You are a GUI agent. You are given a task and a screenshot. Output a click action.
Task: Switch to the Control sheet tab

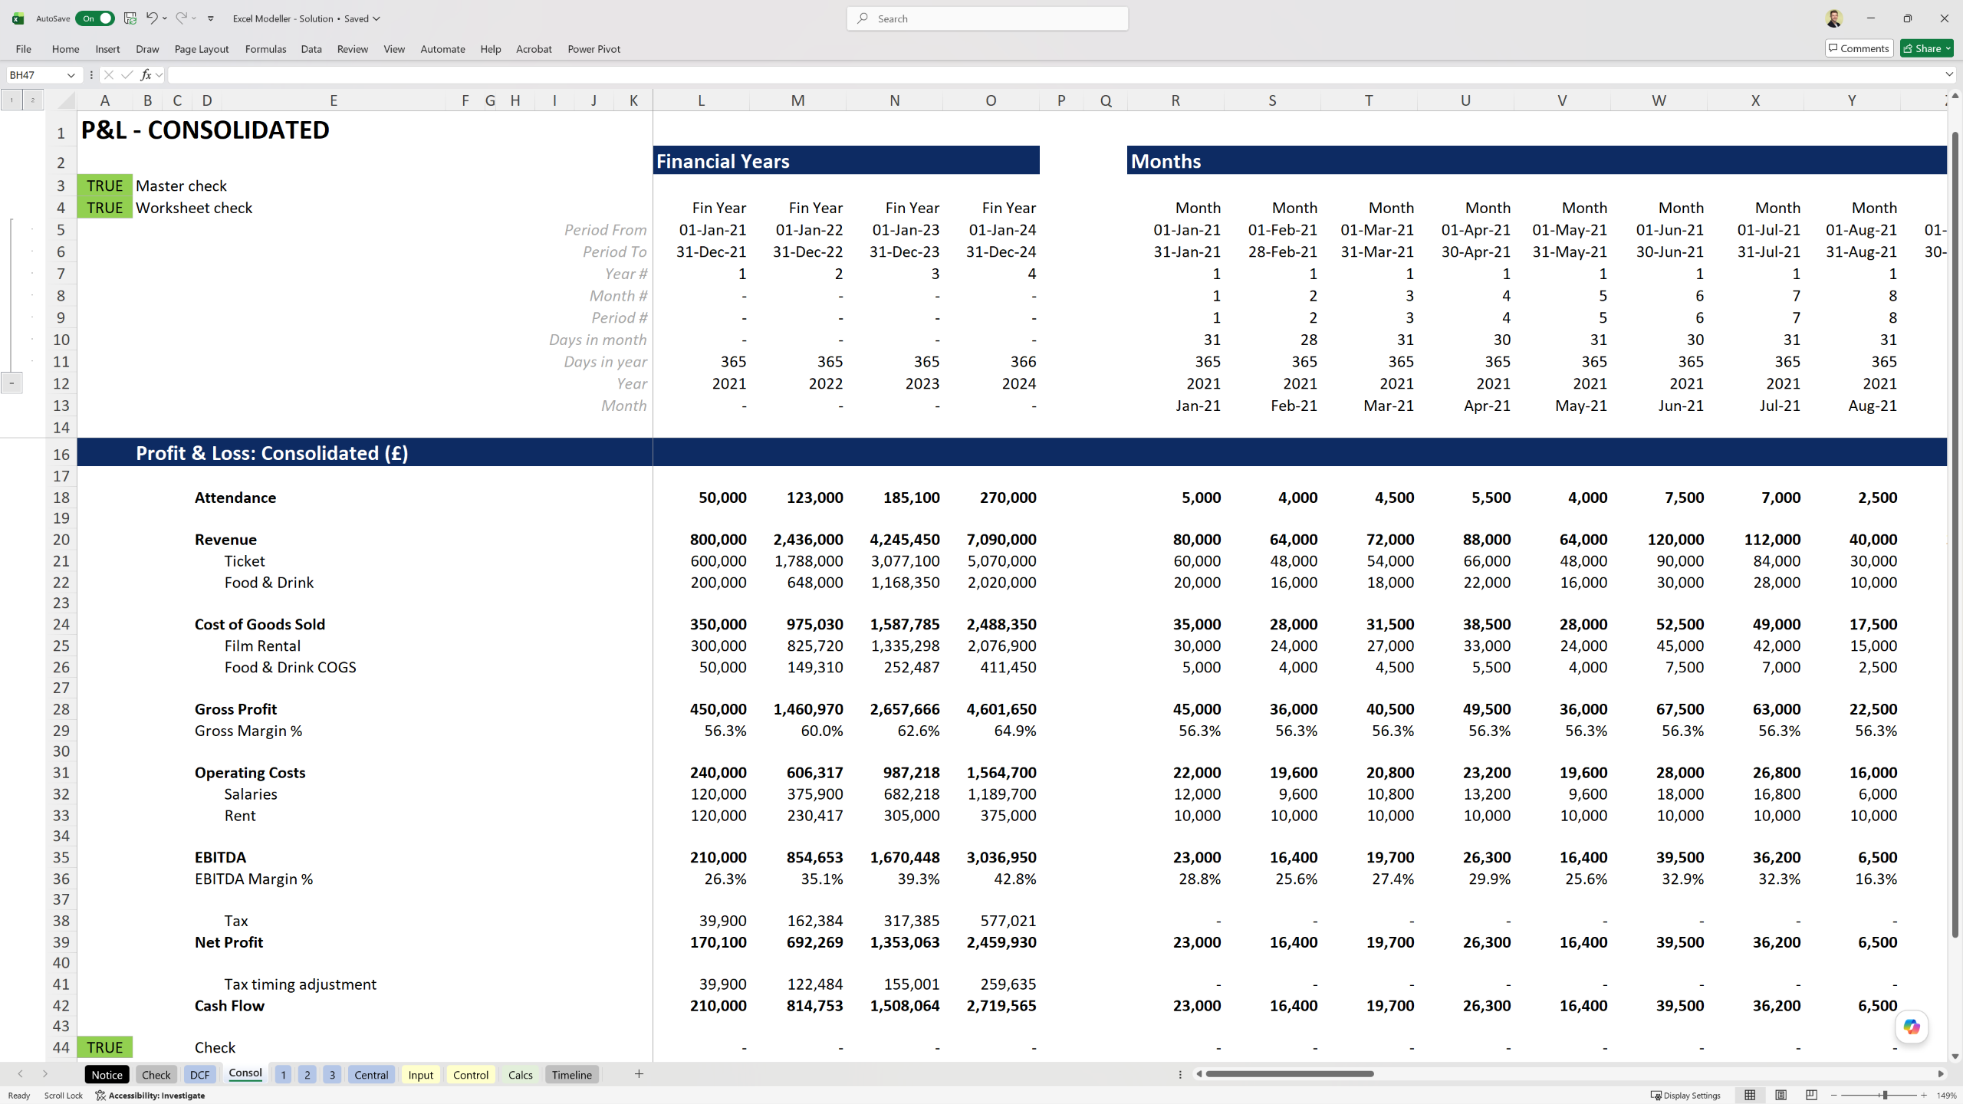point(471,1075)
